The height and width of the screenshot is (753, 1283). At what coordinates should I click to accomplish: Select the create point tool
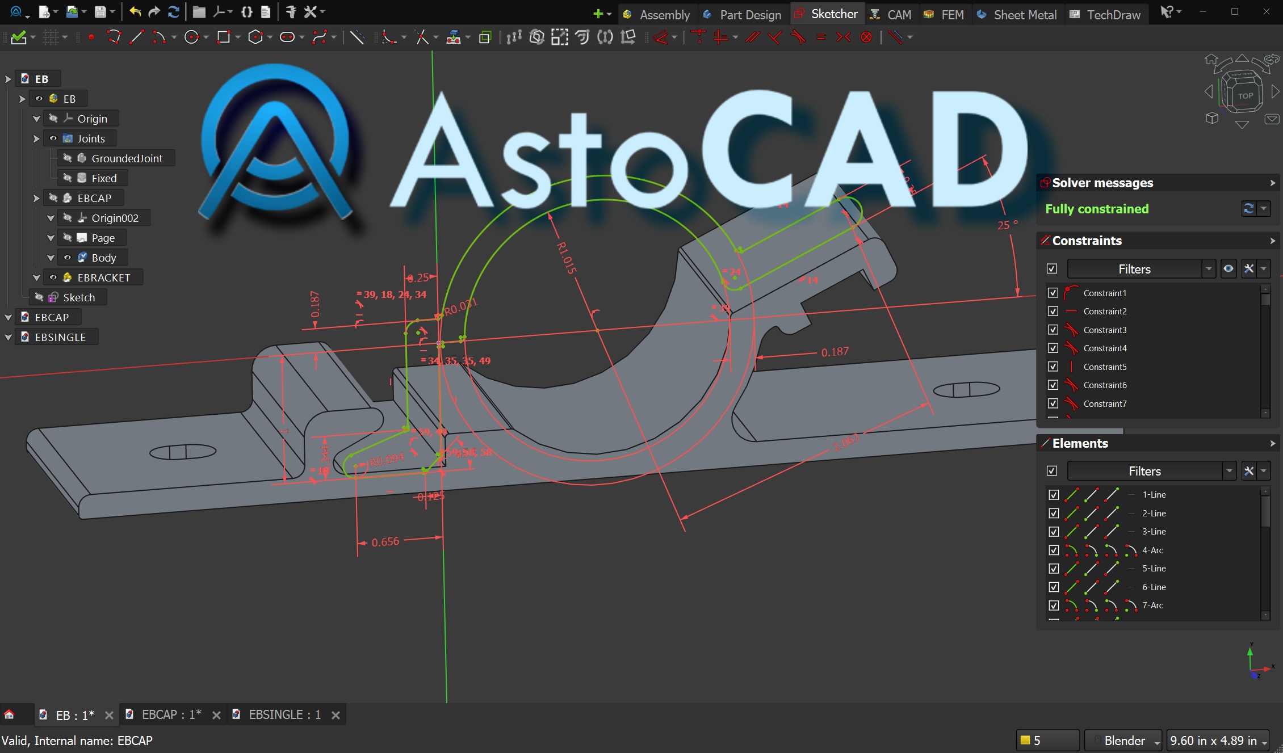click(91, 37)
